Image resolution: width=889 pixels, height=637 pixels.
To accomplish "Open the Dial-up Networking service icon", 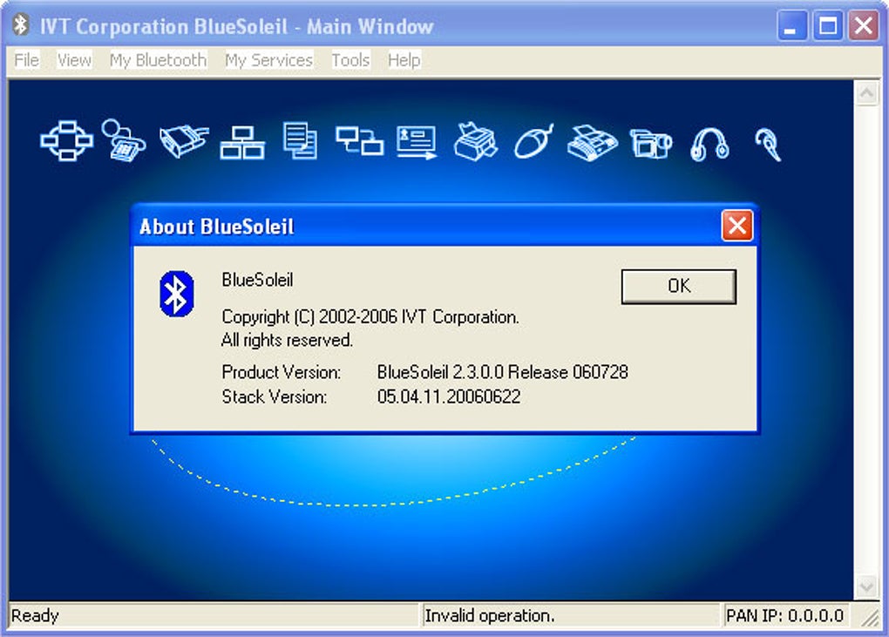I will click(x=122, y=141).
